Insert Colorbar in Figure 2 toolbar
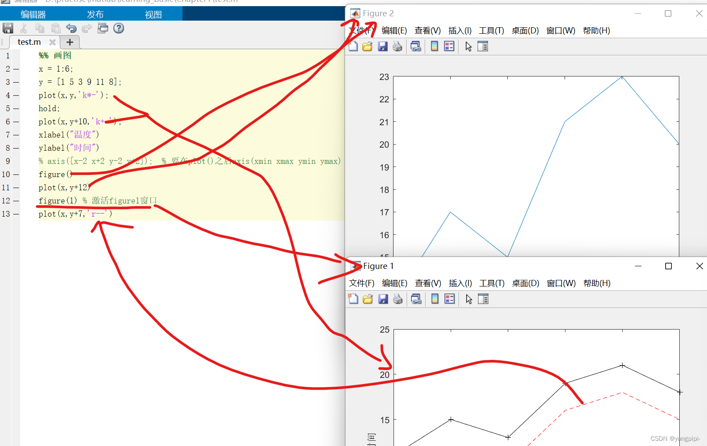The width and height of the screenshot is (707, 446). click(434, 47)
